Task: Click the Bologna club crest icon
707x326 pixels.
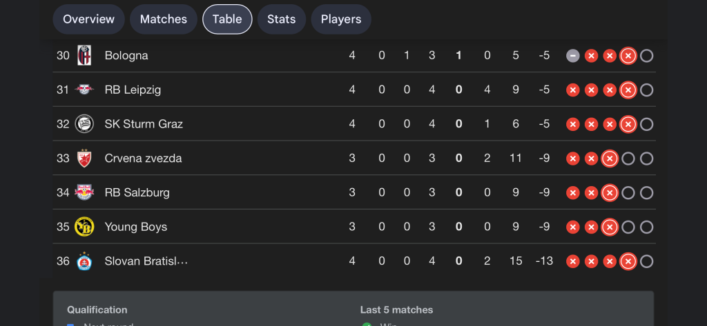Action: click(x=84, y=55)
